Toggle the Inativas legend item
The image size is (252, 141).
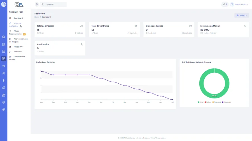tap(208, 102)
